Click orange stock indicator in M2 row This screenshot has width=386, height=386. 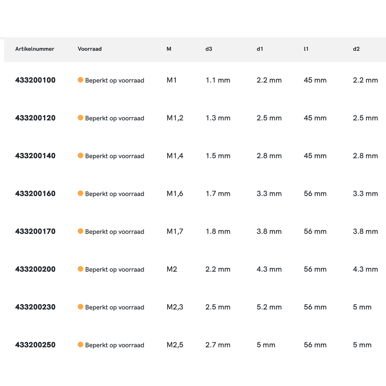pyautogui.click(x=80, y=269)
